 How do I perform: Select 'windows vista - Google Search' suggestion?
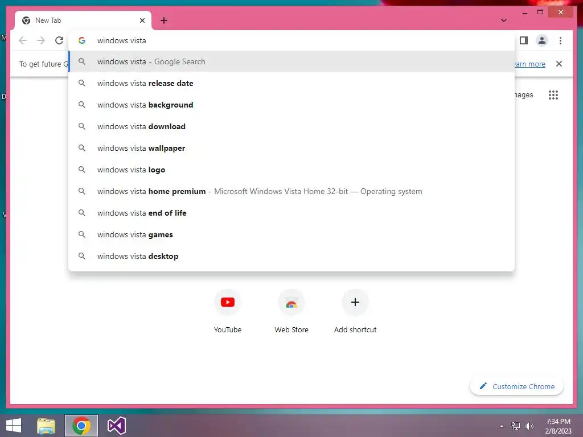(x=291, y=61)
